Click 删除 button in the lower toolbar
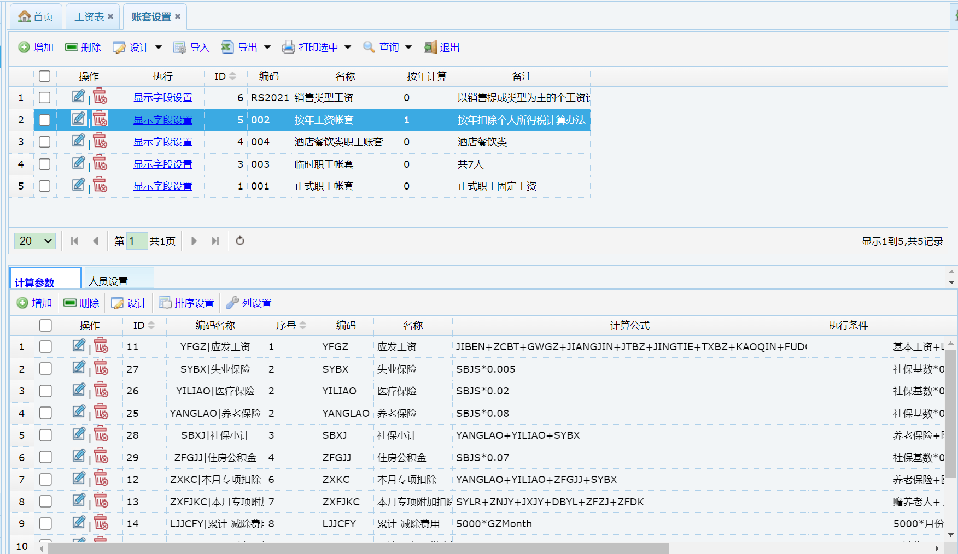The height and width of the screenshot is (554, 958). coord(81,303)
